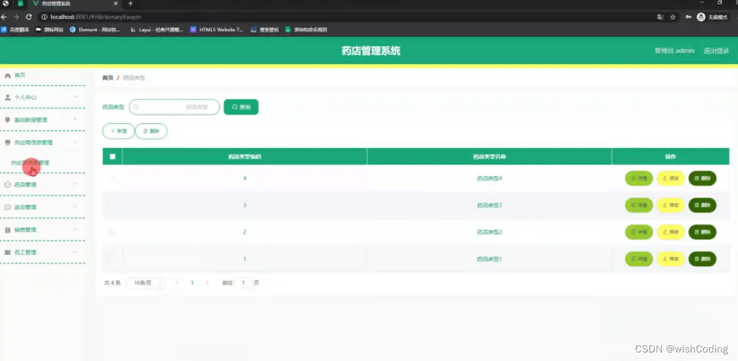Click the 员工管理 sidebar icon
The image size is (738, 361).
click(7, 252)
